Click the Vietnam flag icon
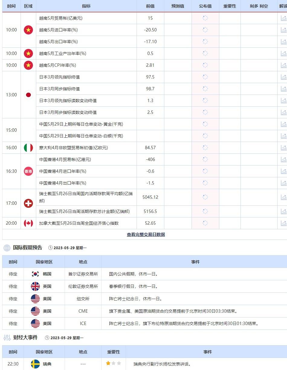 click(28, 30)
